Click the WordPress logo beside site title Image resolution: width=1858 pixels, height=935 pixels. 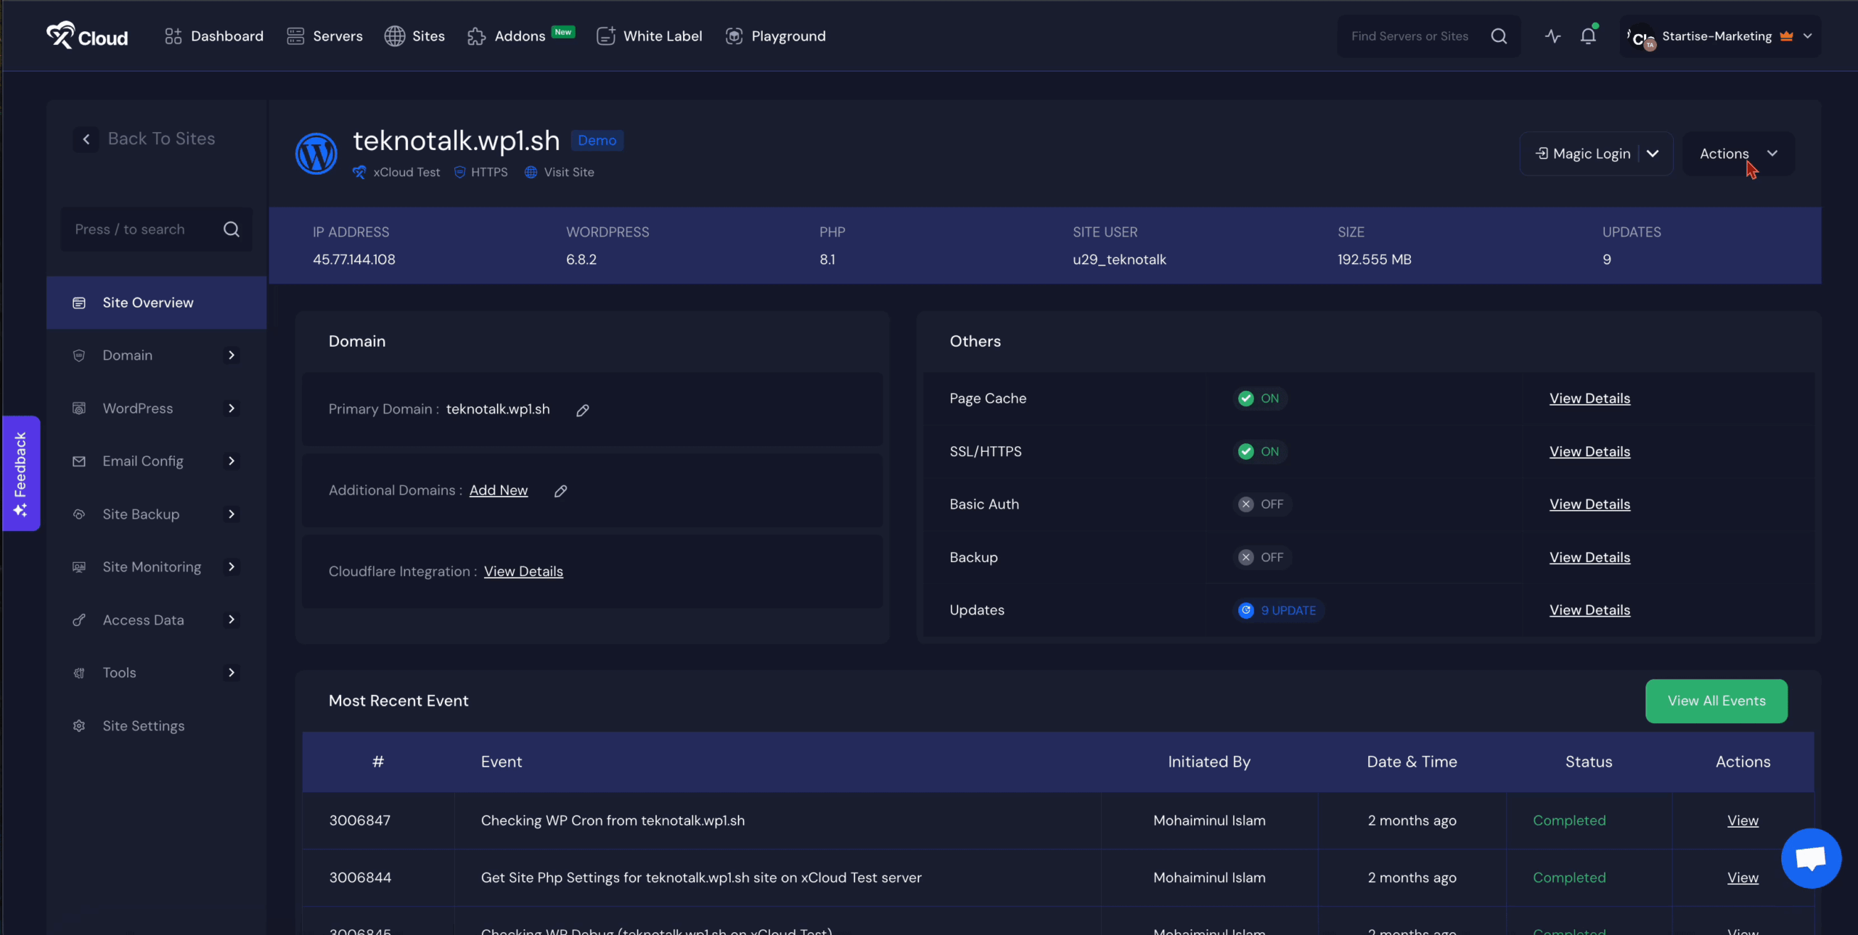316,154
